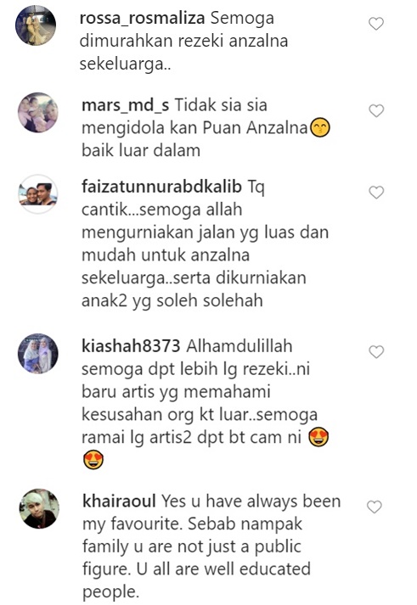This screenshot has height=605, width=417.
Task: Open khairaoul's avatar image
Action: coord(39,508)
